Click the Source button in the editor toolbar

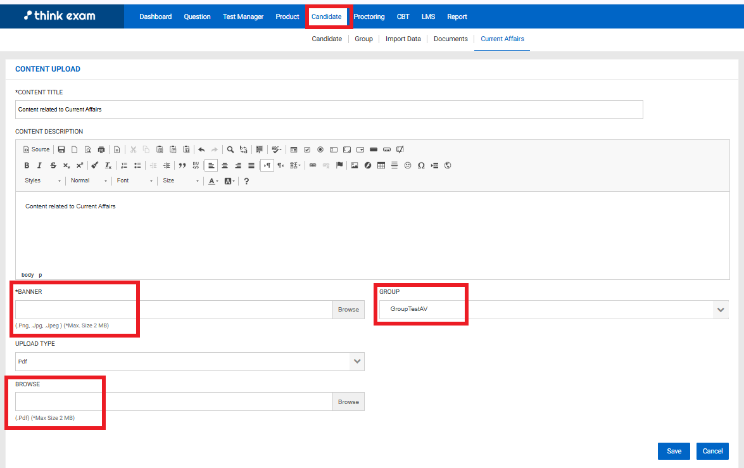(36, 149)
